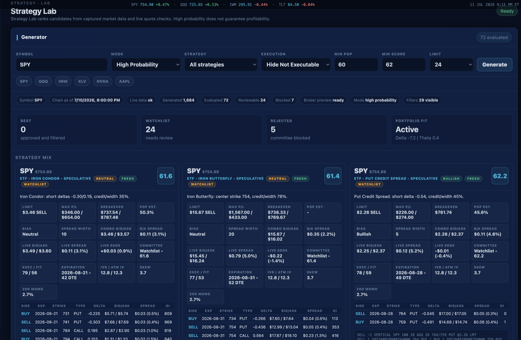
Task: Open the Mode dropdown set to High Probability
Action: 146,64
